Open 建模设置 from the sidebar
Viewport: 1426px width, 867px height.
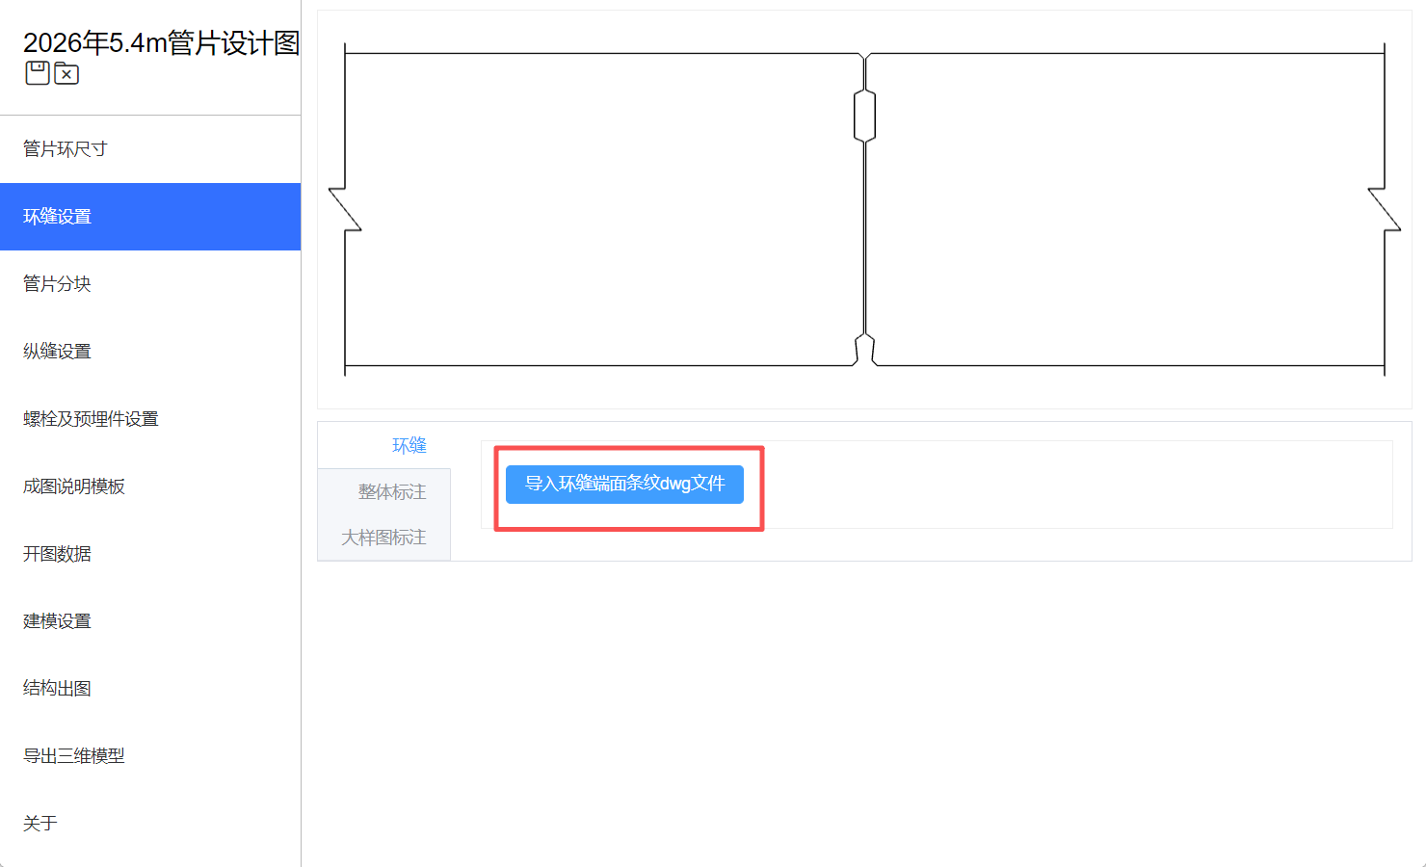58,621
